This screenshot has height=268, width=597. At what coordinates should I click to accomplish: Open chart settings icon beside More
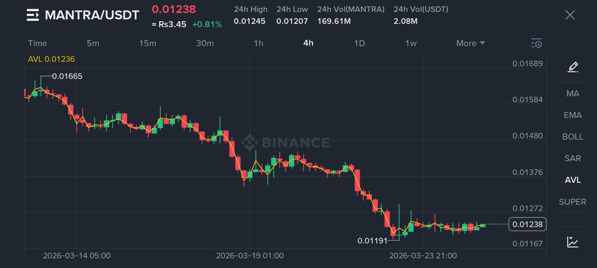(x=537, y=43)
